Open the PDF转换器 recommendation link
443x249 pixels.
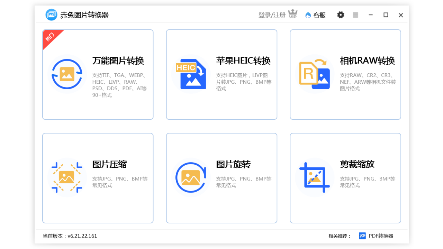pyautogui.click(x=381, y=236)
